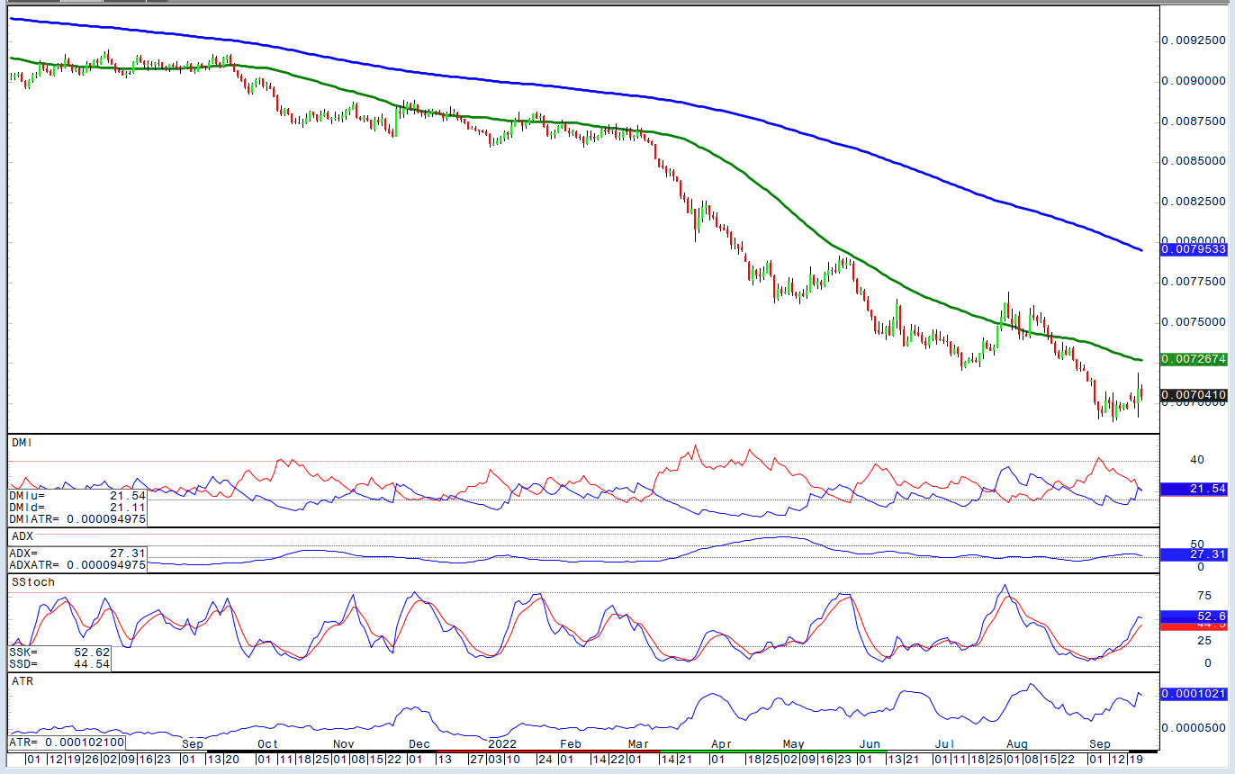Screen dimensions: 1235x774
Task: Click the 0.0087500 price axis label
Action: point(1193,121)
